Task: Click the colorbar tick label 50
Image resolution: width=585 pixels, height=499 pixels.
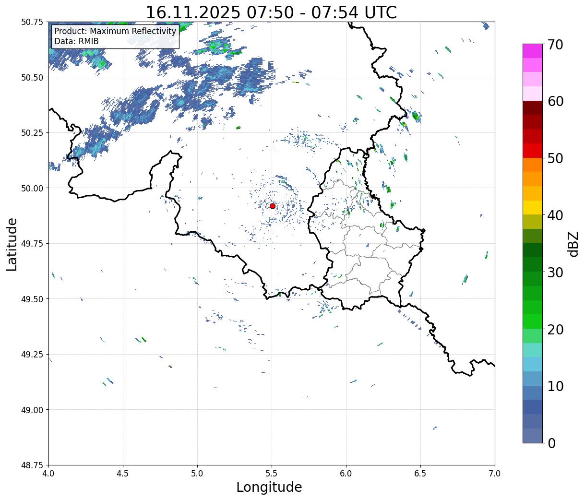Action: tap(555, 158)
